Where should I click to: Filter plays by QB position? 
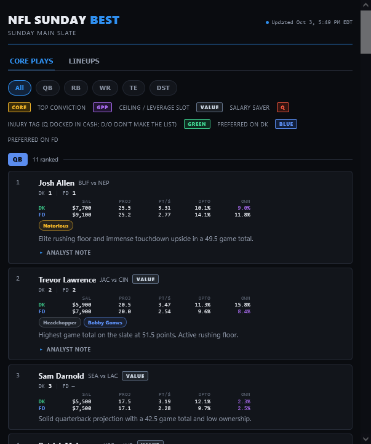(x=47, y=88)
